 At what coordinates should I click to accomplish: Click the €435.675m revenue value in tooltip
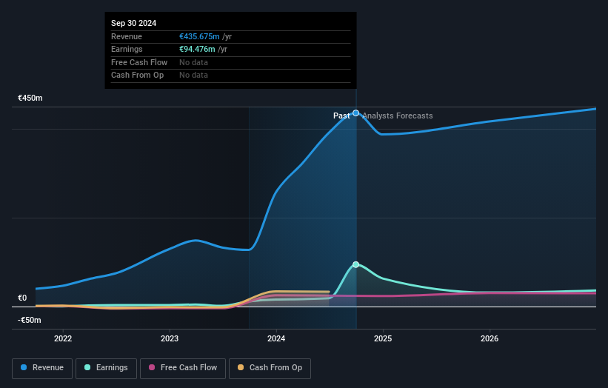(x=199, y=36)
